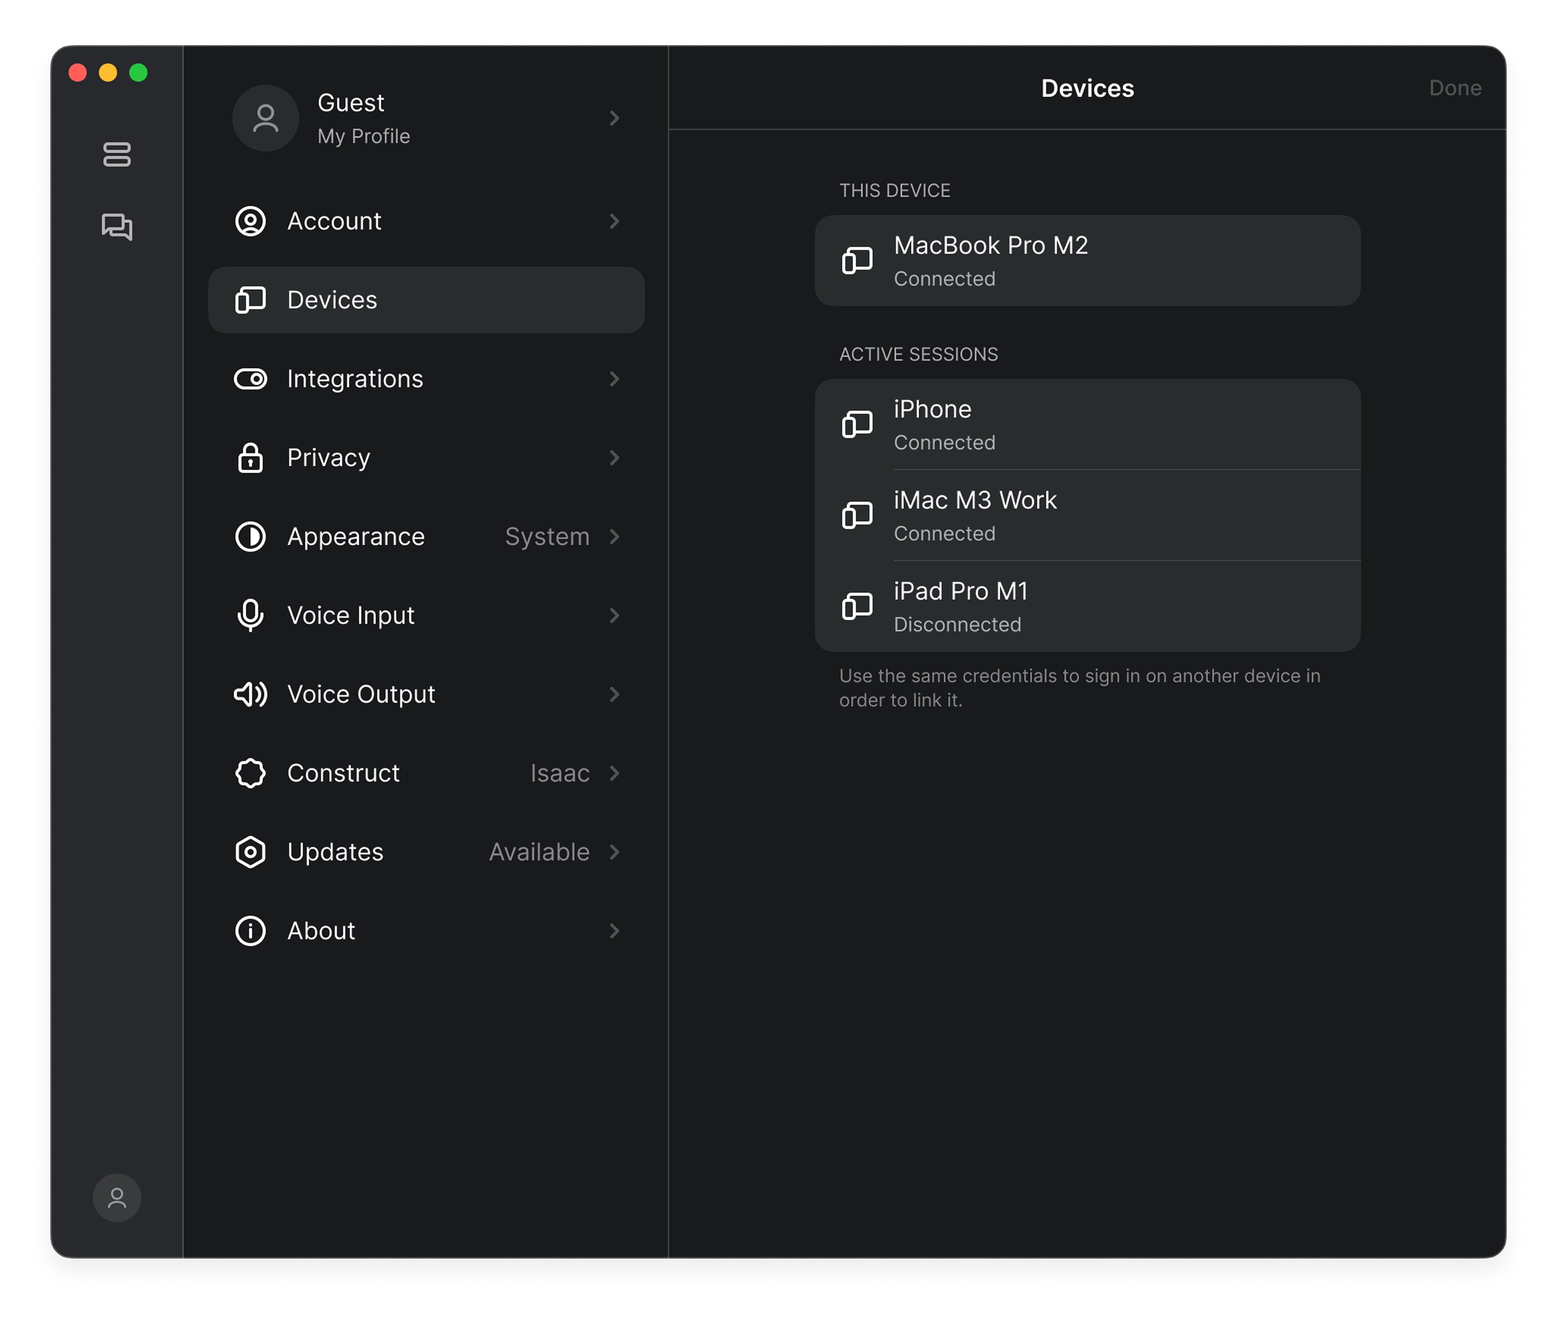Click the device icon beside iPad Pro M1

(857, 606)
